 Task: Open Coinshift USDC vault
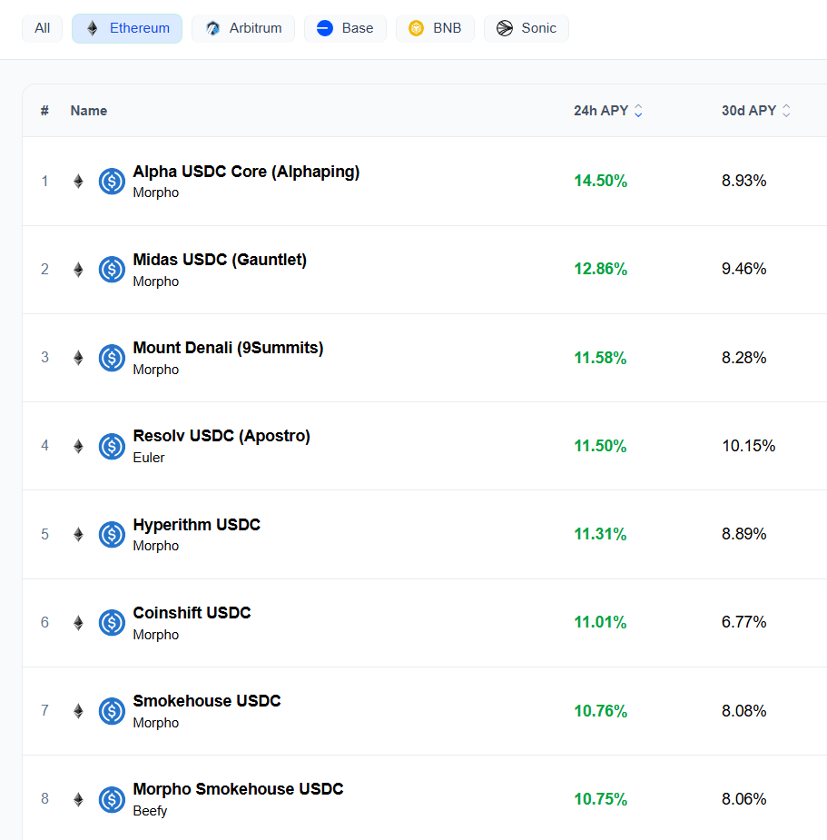click(x=192, y=613)
